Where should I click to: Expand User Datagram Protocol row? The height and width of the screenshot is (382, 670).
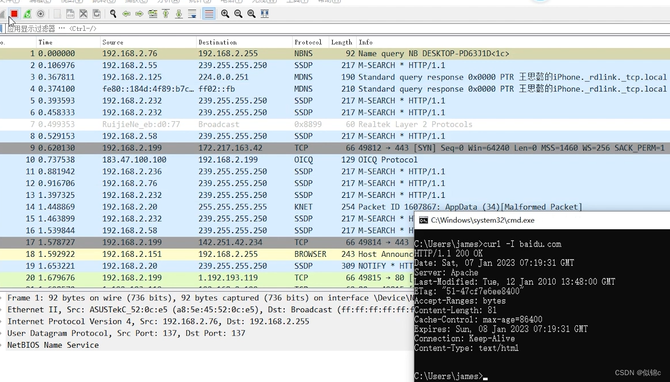point(207,333)
